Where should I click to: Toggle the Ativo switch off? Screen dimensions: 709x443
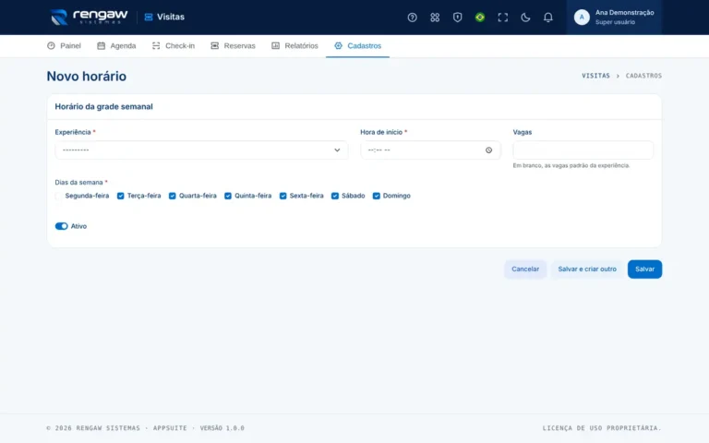pos(62,226)
